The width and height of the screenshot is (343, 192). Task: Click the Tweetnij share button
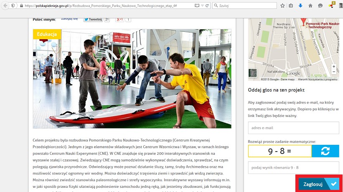(93, 19)
